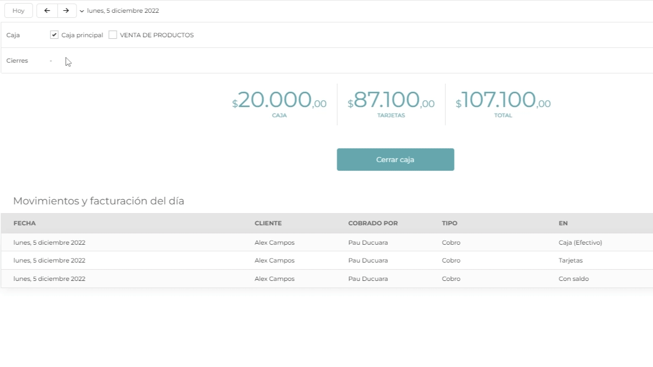Click the CLIENTE column header

coord(268,223)
